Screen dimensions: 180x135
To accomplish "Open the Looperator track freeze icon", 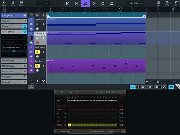I will click(x=31, y=29).
